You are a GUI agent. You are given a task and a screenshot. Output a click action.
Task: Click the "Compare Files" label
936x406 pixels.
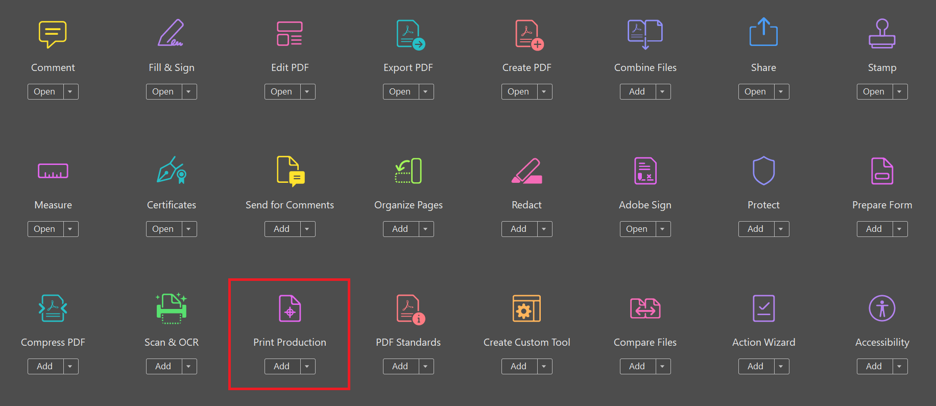coord(645,343)
